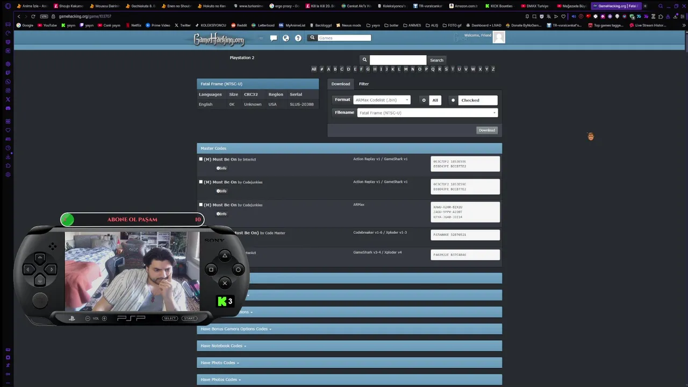The width and height of the screenshot is (688, 387).
Task: Expand Have Notebook Codes section
Action: click(349, 346)
